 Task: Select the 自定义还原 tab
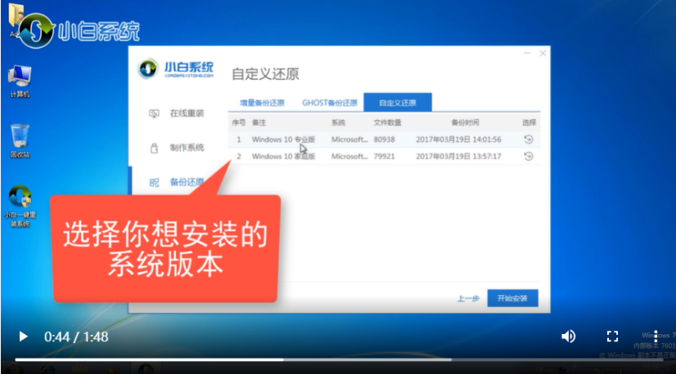397,103
